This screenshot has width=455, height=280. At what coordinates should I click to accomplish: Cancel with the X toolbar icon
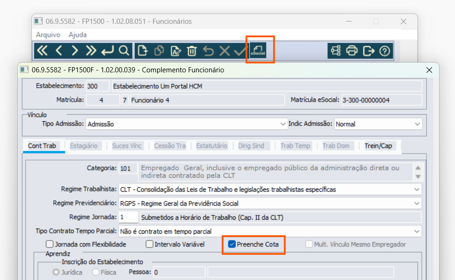(224, 51)
